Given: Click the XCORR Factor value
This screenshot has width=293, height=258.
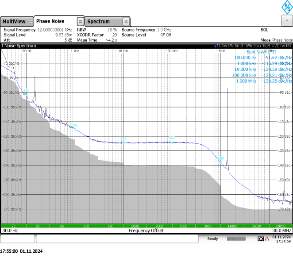Looking at the screenshot, I should click(114, 35).
